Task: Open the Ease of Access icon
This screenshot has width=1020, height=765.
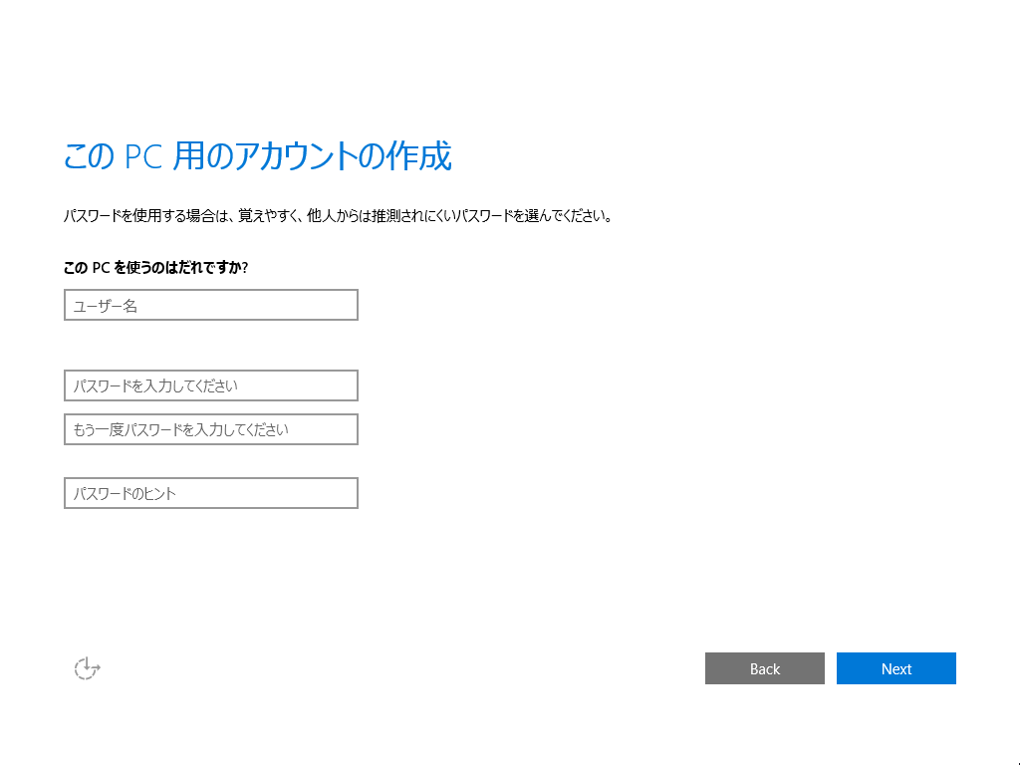Action: 88,668
